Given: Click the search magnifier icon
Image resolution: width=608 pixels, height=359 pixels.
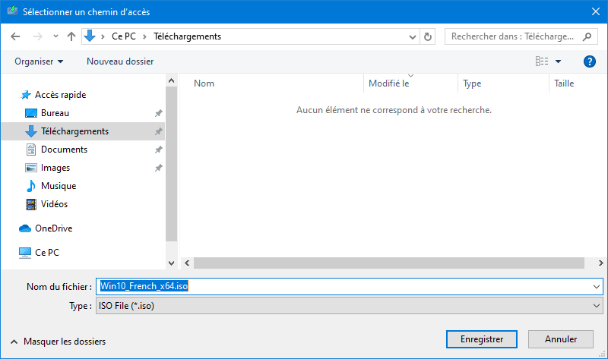Looking at the screenshot, I should (x=587, y=36).
